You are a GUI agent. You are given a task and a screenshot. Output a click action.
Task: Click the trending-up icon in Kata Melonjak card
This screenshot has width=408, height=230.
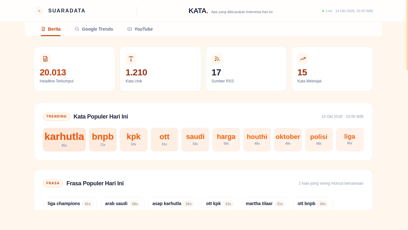click(x=303, y=59)
